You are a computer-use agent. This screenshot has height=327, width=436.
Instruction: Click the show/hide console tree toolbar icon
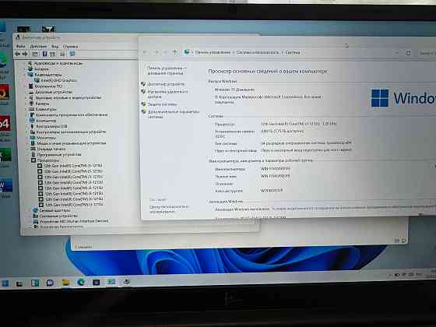click(x=35, y=54)
